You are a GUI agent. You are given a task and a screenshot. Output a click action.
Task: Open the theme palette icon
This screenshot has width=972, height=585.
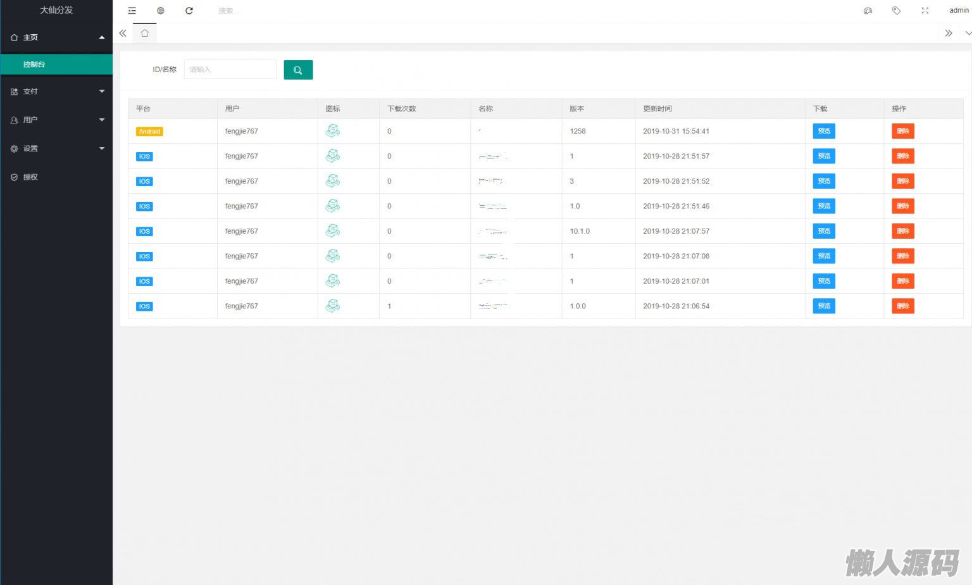(868, 11)
